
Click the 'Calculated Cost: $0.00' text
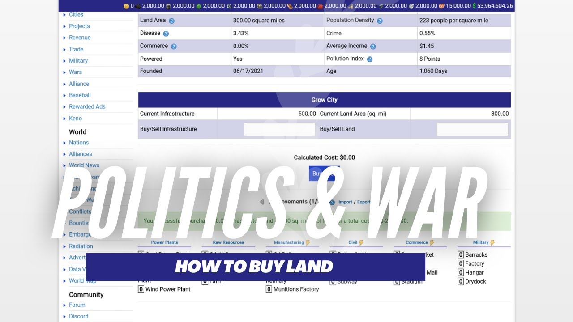pyautogui.click(x=325, y=157)
